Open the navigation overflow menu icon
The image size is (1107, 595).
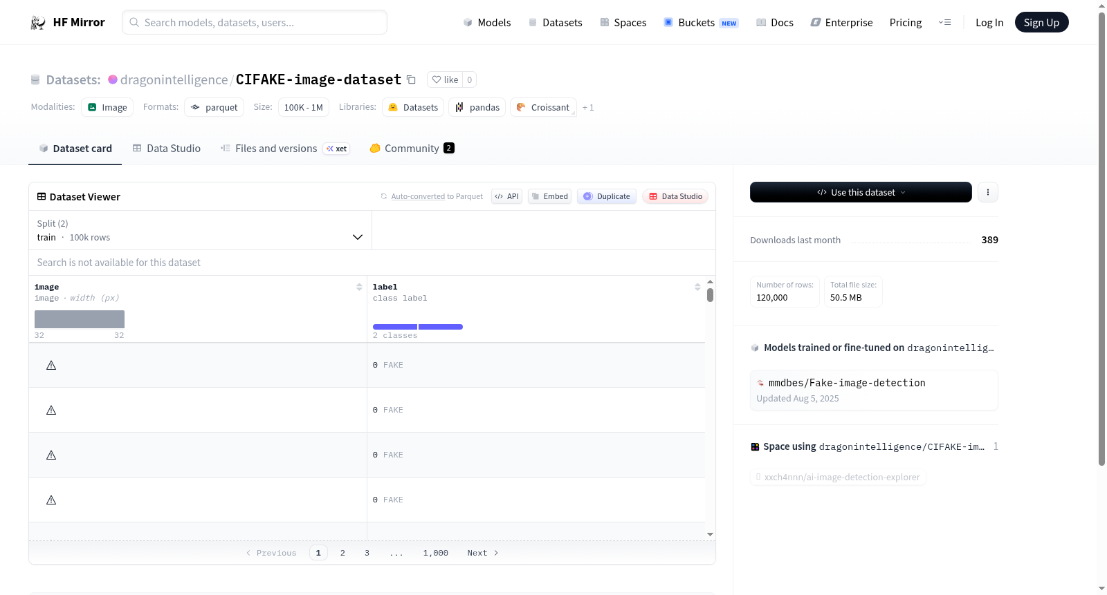coord(944,23)
